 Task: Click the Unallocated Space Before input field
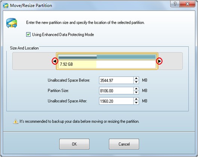pyautogui.click(x=116, y=80)
